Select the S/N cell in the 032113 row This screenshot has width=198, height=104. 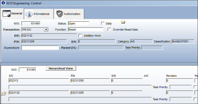click(x=127, y=81)
